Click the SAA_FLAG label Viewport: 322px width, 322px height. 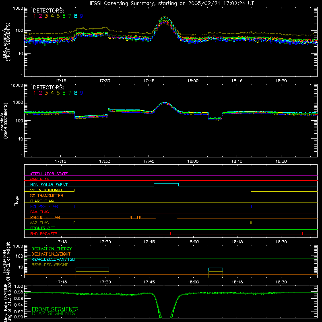(x=39, y=212)
